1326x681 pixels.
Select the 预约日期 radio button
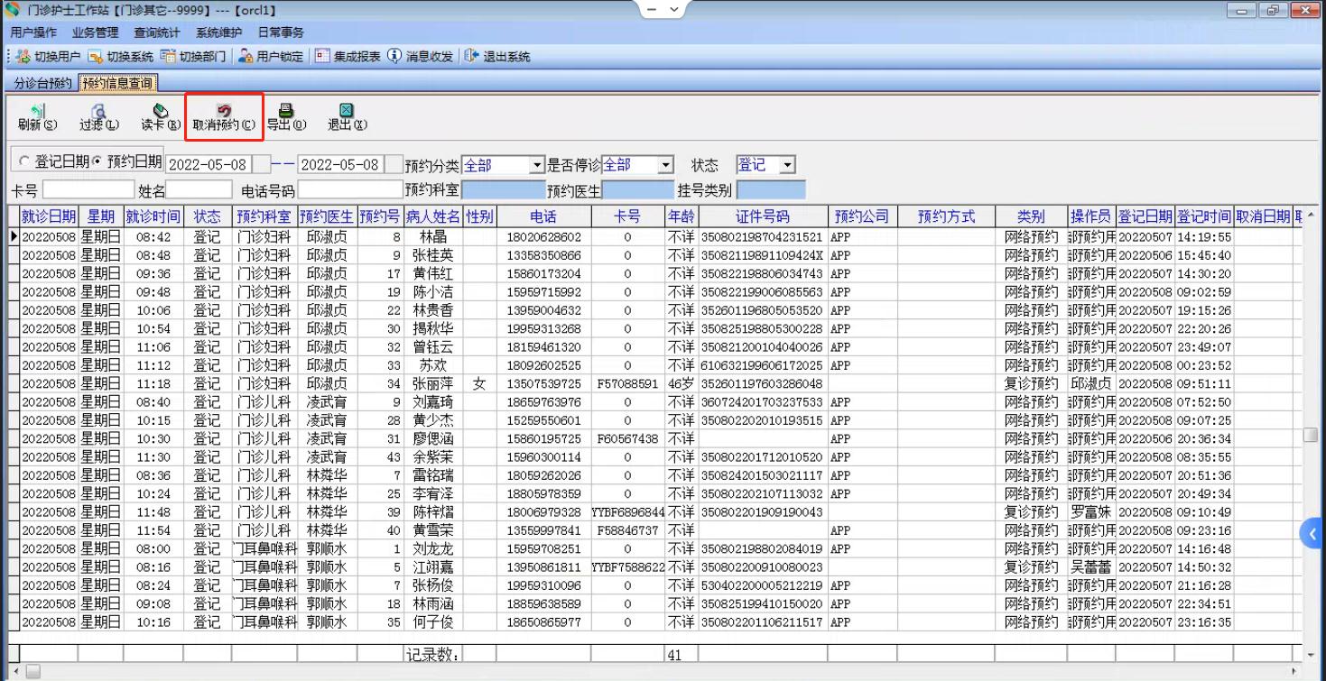click(97, 161)
